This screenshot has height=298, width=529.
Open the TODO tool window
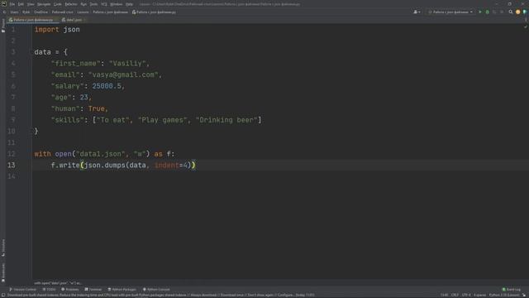50,290
